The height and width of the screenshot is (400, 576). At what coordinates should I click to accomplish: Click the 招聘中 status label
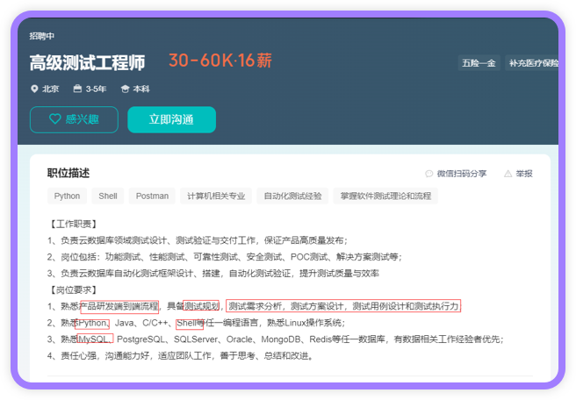[x=41, y=36]
